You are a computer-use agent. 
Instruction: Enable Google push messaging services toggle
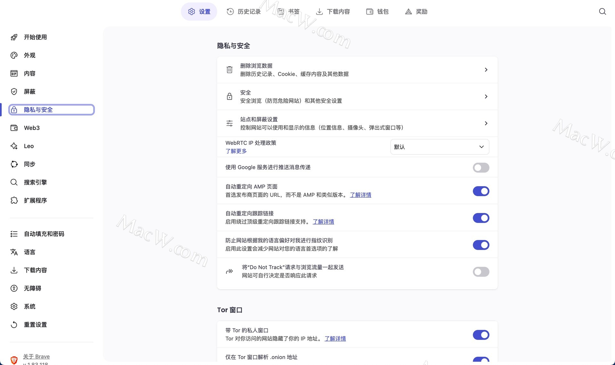481,167
